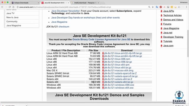The height and width of the screenshot is (106, 189).
Task: Open Oracle Binary Code License Agreement link
Action: (x=101, y=39)
